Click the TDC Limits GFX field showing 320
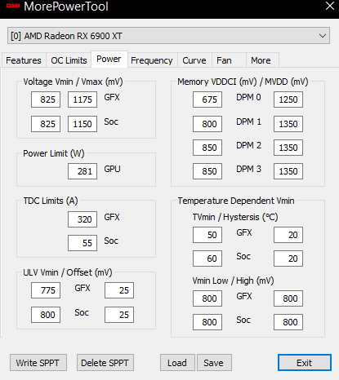This screenshot has height=380, width=339. click(x=83, y=219)
